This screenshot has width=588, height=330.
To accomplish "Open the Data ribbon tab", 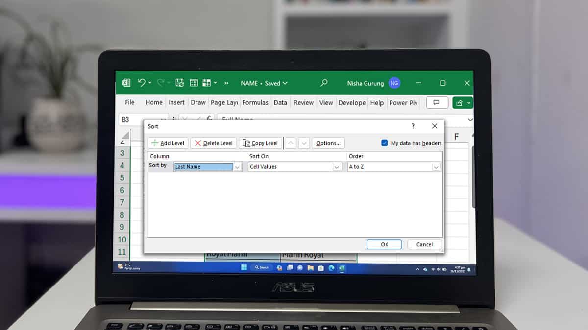I will click(280, 102).
